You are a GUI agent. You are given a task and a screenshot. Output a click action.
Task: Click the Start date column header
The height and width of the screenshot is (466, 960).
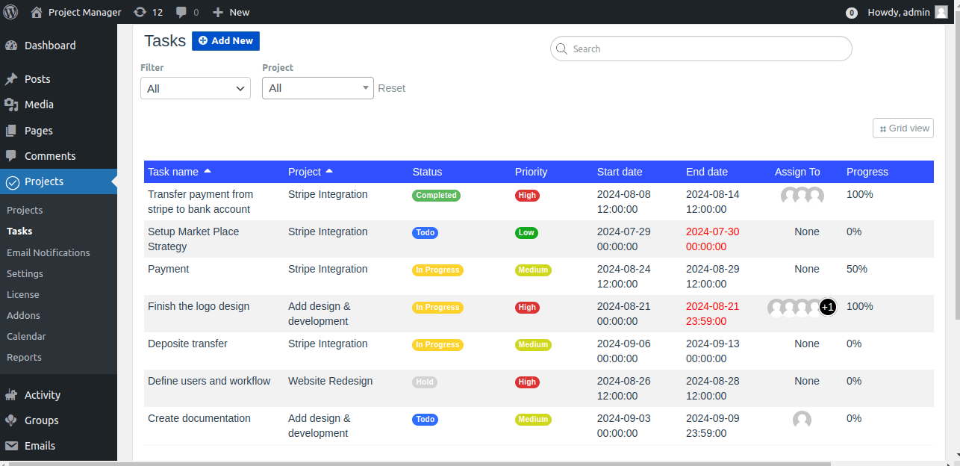(x=620, y=172)
